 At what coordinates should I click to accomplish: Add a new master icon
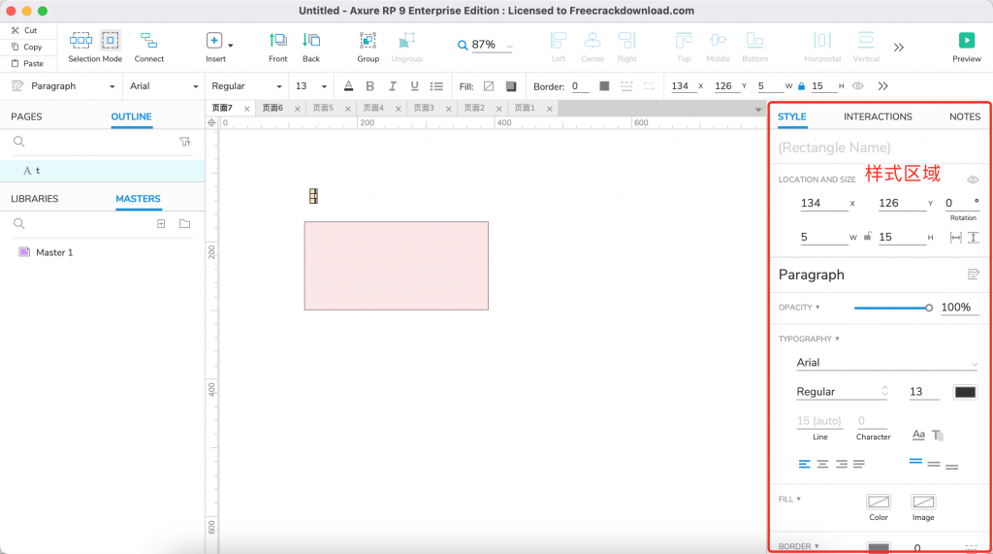pyautogui.click(x=161, y=224)
